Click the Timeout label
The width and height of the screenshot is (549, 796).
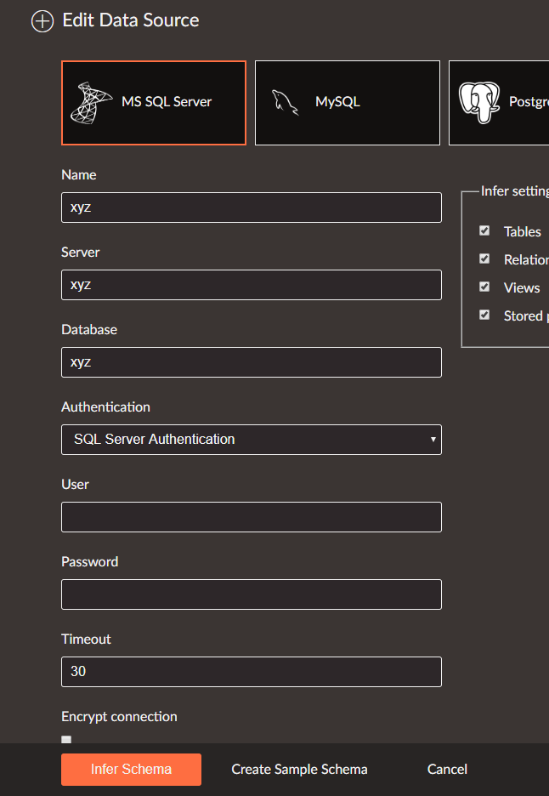tap(86, 640)
